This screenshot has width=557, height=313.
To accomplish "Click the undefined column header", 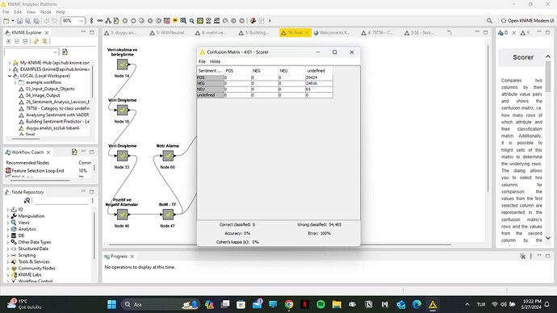I will click(x=319, y=71).
